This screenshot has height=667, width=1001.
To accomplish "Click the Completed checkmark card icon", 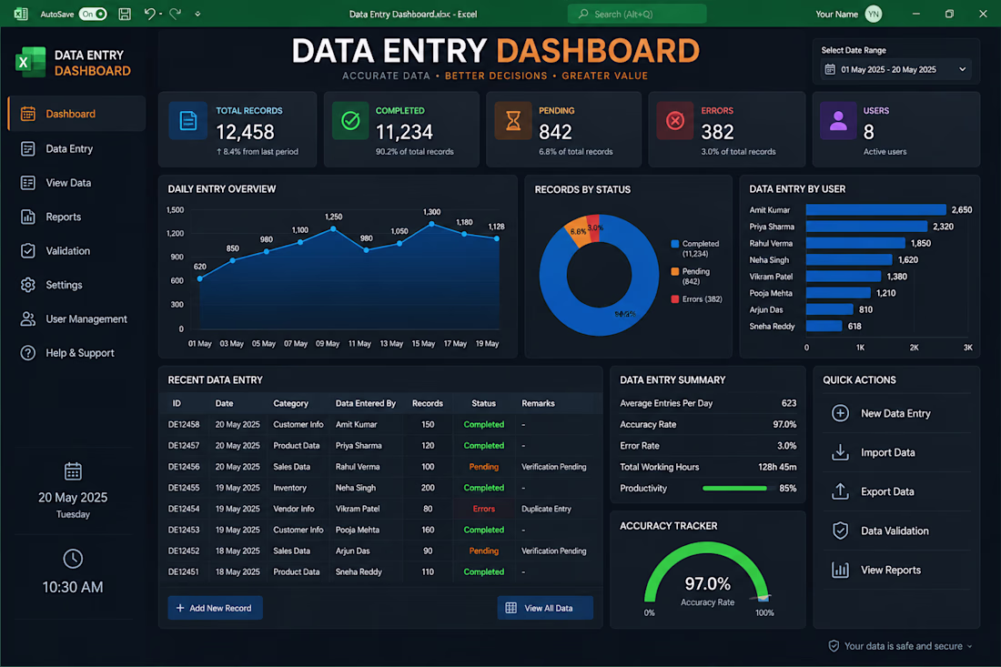I will [350, 121].
